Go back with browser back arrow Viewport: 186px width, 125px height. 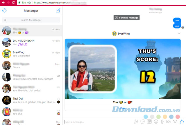[x=3, y=3]
